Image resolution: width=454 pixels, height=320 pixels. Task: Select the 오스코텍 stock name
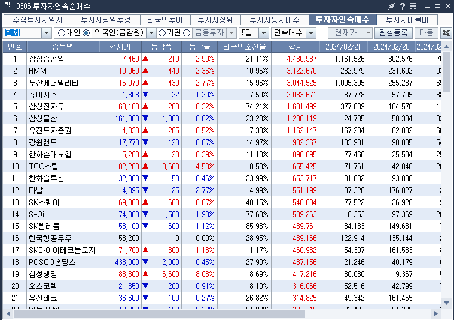pyautogui.click(x=43, y=286)
